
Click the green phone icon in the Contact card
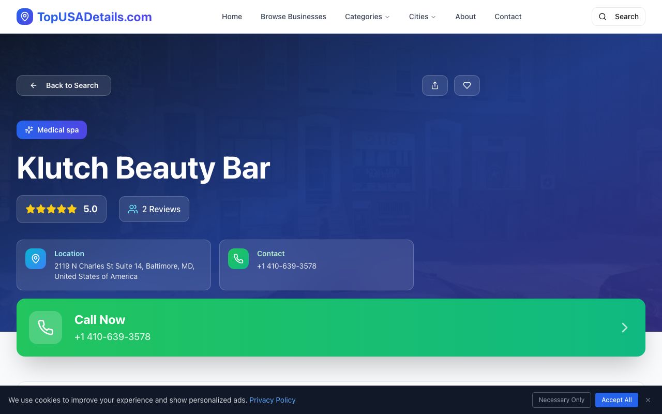[x=238, y=258]
